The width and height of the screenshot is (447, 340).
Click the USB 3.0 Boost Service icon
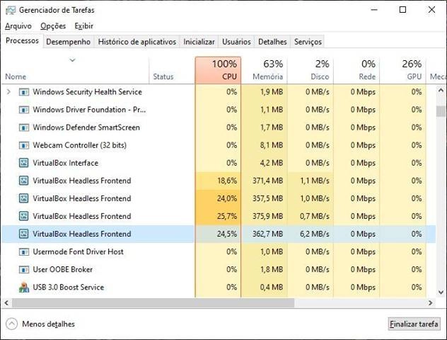point(24,287)
